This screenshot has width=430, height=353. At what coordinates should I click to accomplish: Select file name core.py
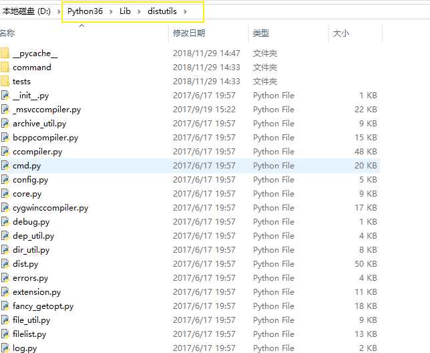pos(27,194)
